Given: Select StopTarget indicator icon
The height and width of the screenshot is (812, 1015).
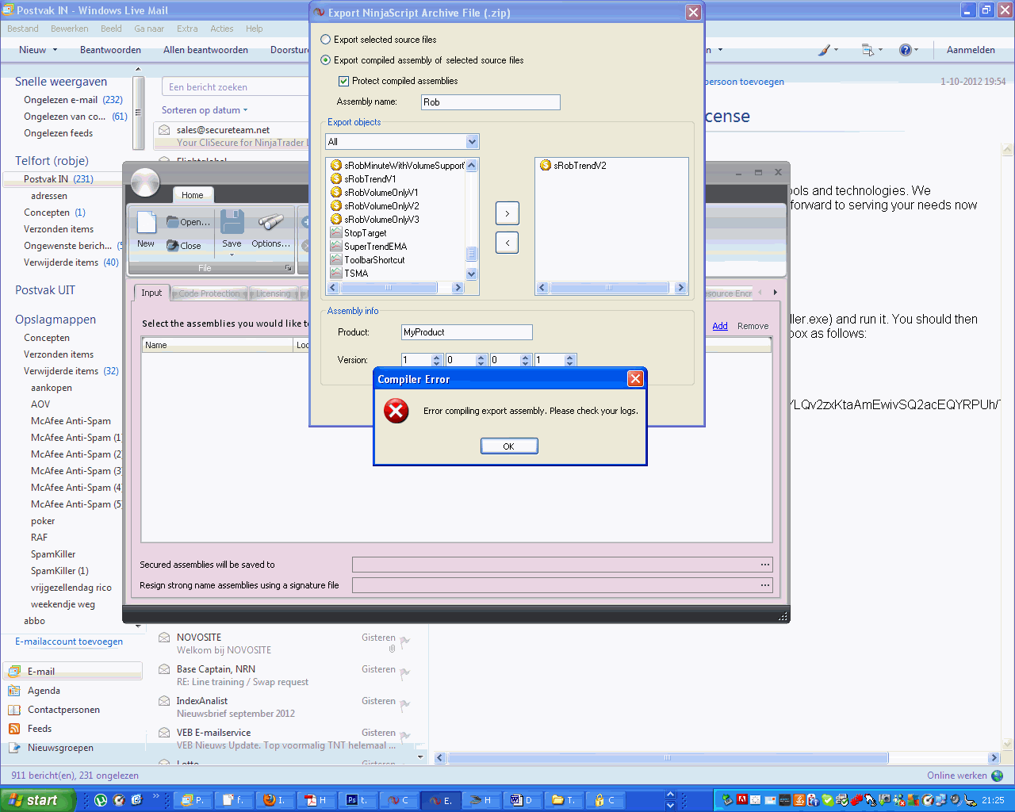Looking at the screenshot, I should [x=336, y=233].
